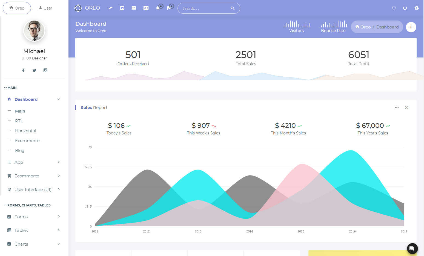The height and width of the screenshot is (256, 424).
Task: Click the 2014 axis label
Action: coord(250,232)
